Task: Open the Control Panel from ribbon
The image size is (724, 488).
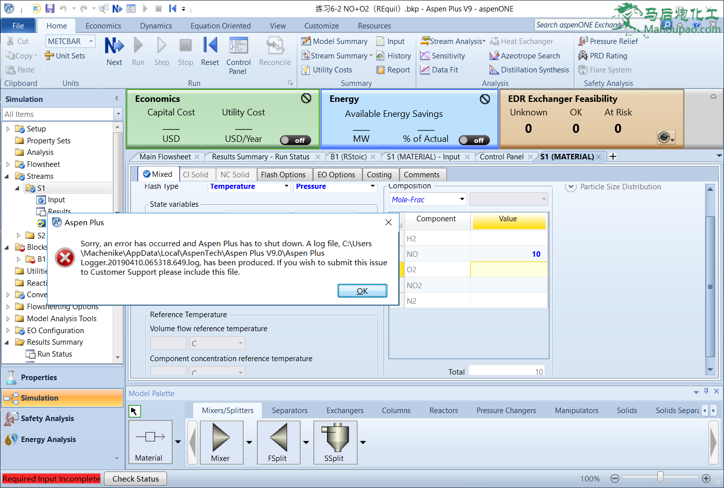Action: click(x=238, y=56)
